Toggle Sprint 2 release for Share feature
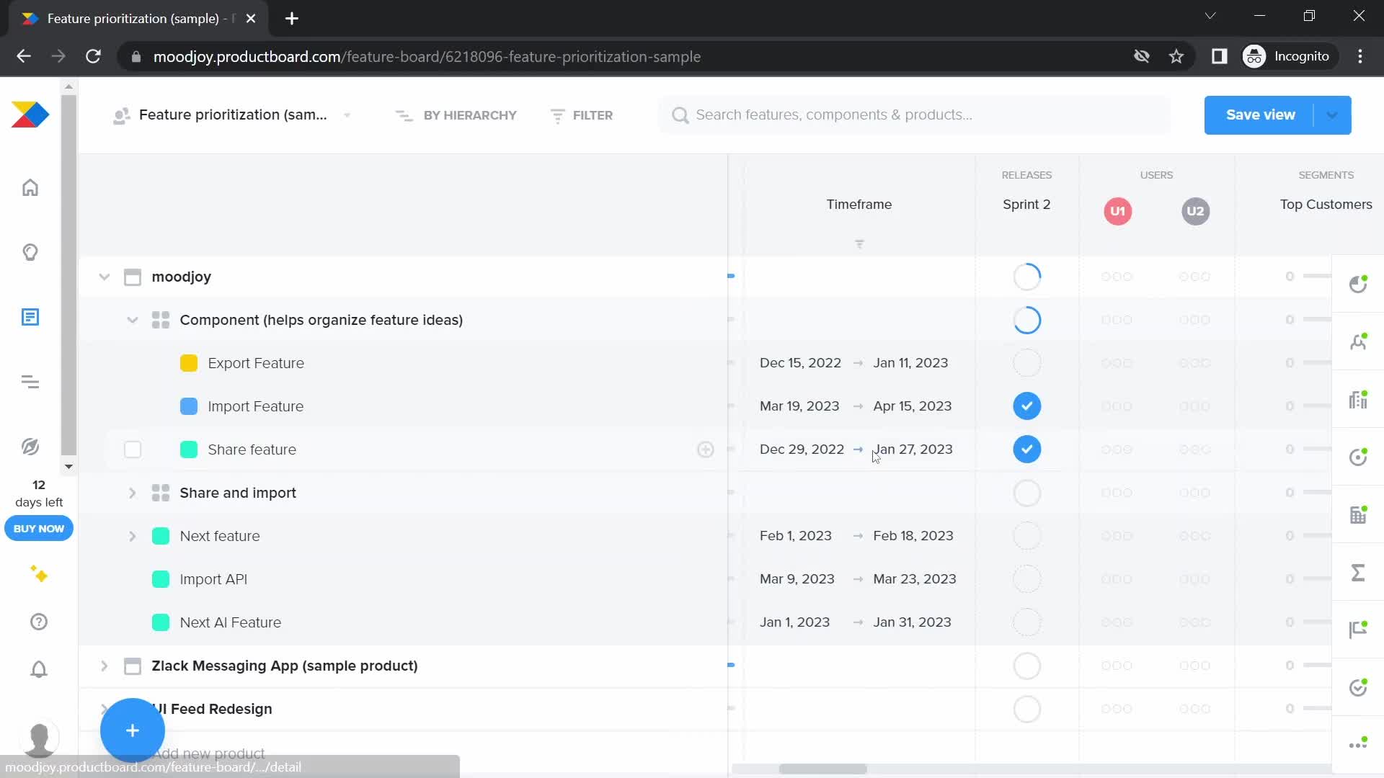Image resolution: width=1384 pixels, height=778 pixels. click(1026, 450)
